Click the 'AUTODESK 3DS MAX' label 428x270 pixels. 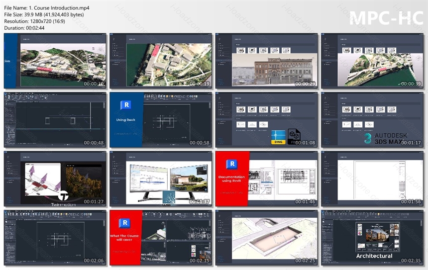(391, 138)
